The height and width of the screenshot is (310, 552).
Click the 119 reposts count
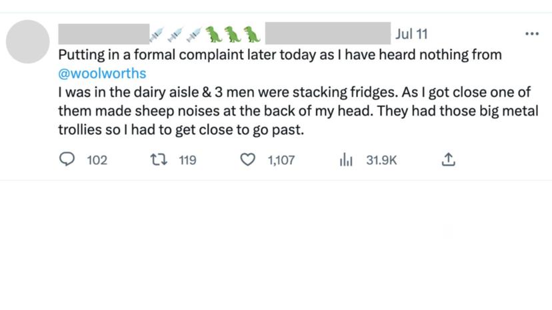point(187,160)
